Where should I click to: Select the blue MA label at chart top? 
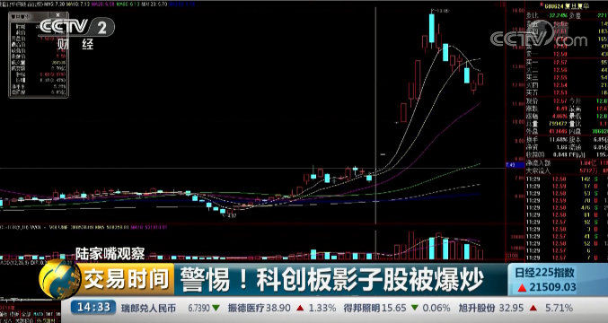point(182,4)
